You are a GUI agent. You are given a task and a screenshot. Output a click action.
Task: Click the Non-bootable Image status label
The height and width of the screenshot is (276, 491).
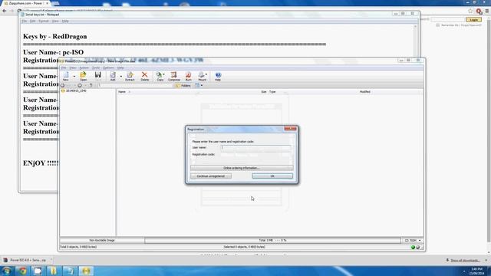tap(102, 240)
